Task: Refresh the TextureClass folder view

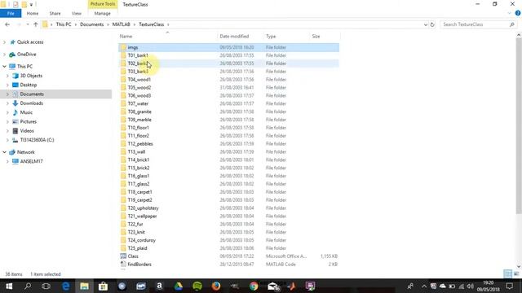Action: tap(432, 24)
